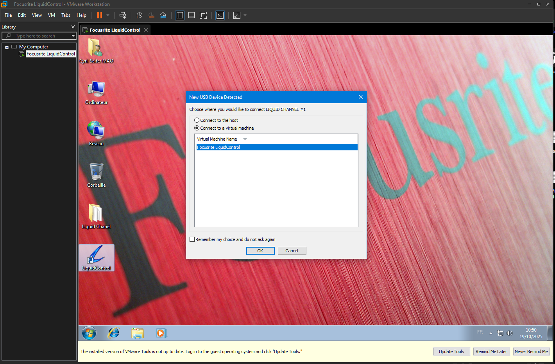Open the Tabs menu
This screenshot has width=555, height=364.
click(66, 15)
